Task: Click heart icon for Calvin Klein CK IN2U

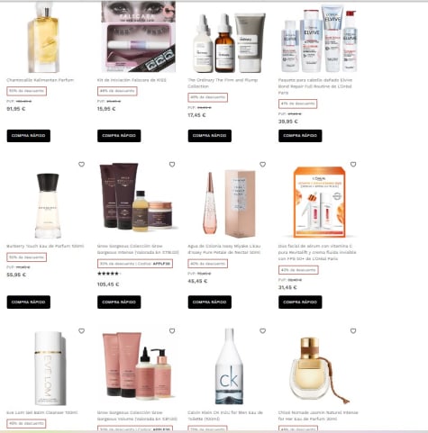Action: click(263, 331)
